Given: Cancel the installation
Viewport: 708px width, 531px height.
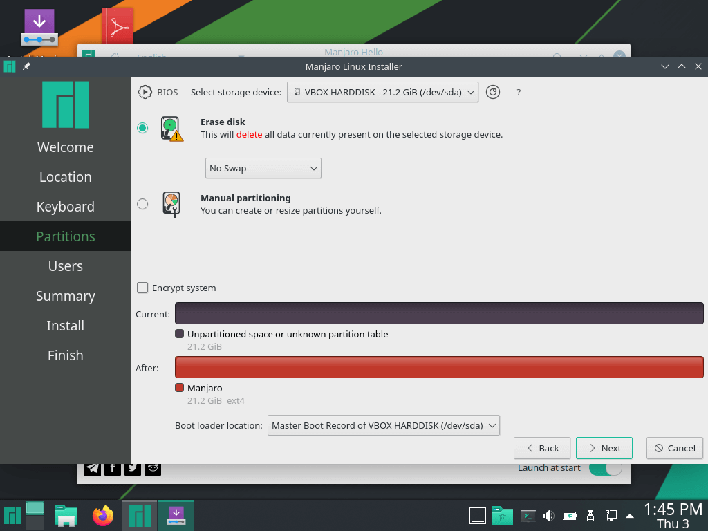Looking at the screenshot, I should tap(674, 448).
